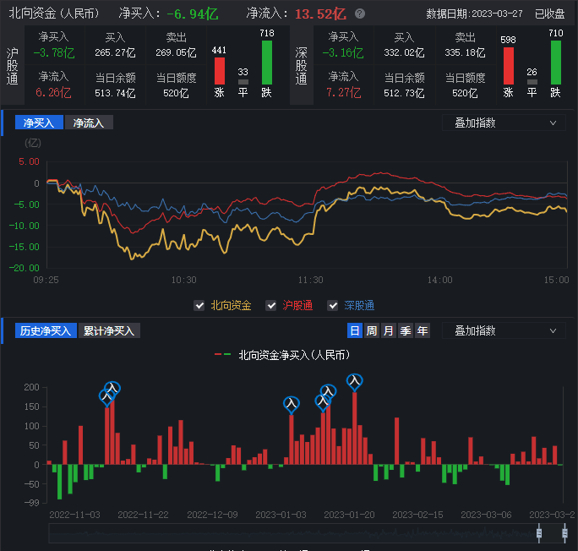The height and width of the screenshot is (551, 578).
Task: Select the 历史净买入 tab
Action: [x=46, y=330]
